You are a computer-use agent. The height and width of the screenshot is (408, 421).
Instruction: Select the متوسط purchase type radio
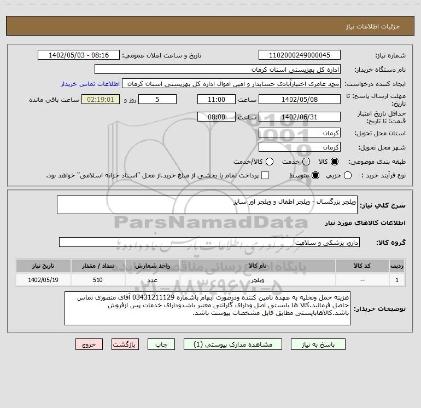pos(315,175)
